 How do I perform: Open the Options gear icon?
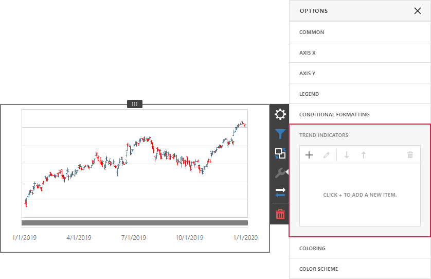click(280, 114)
